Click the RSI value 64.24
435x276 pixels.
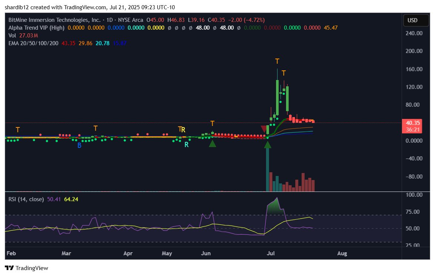click(x=71, y=199)
